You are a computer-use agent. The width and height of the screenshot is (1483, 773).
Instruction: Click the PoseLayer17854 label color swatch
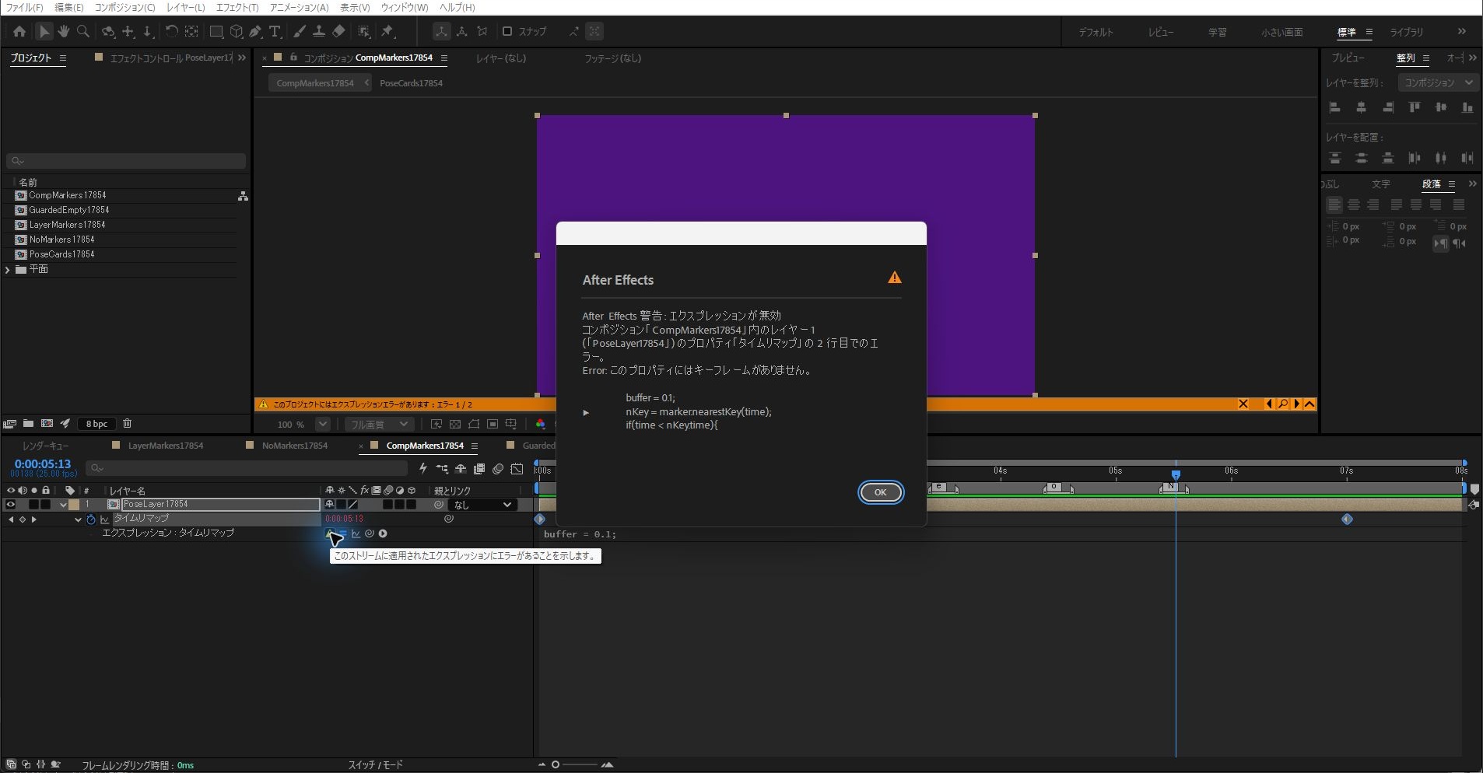point(74,505)
